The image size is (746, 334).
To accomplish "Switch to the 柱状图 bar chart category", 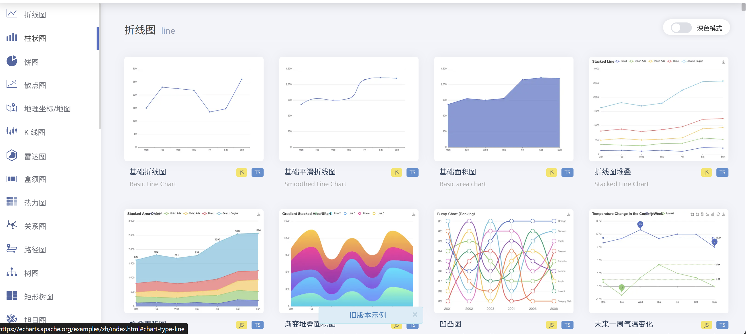I will [x=35, y=38].
